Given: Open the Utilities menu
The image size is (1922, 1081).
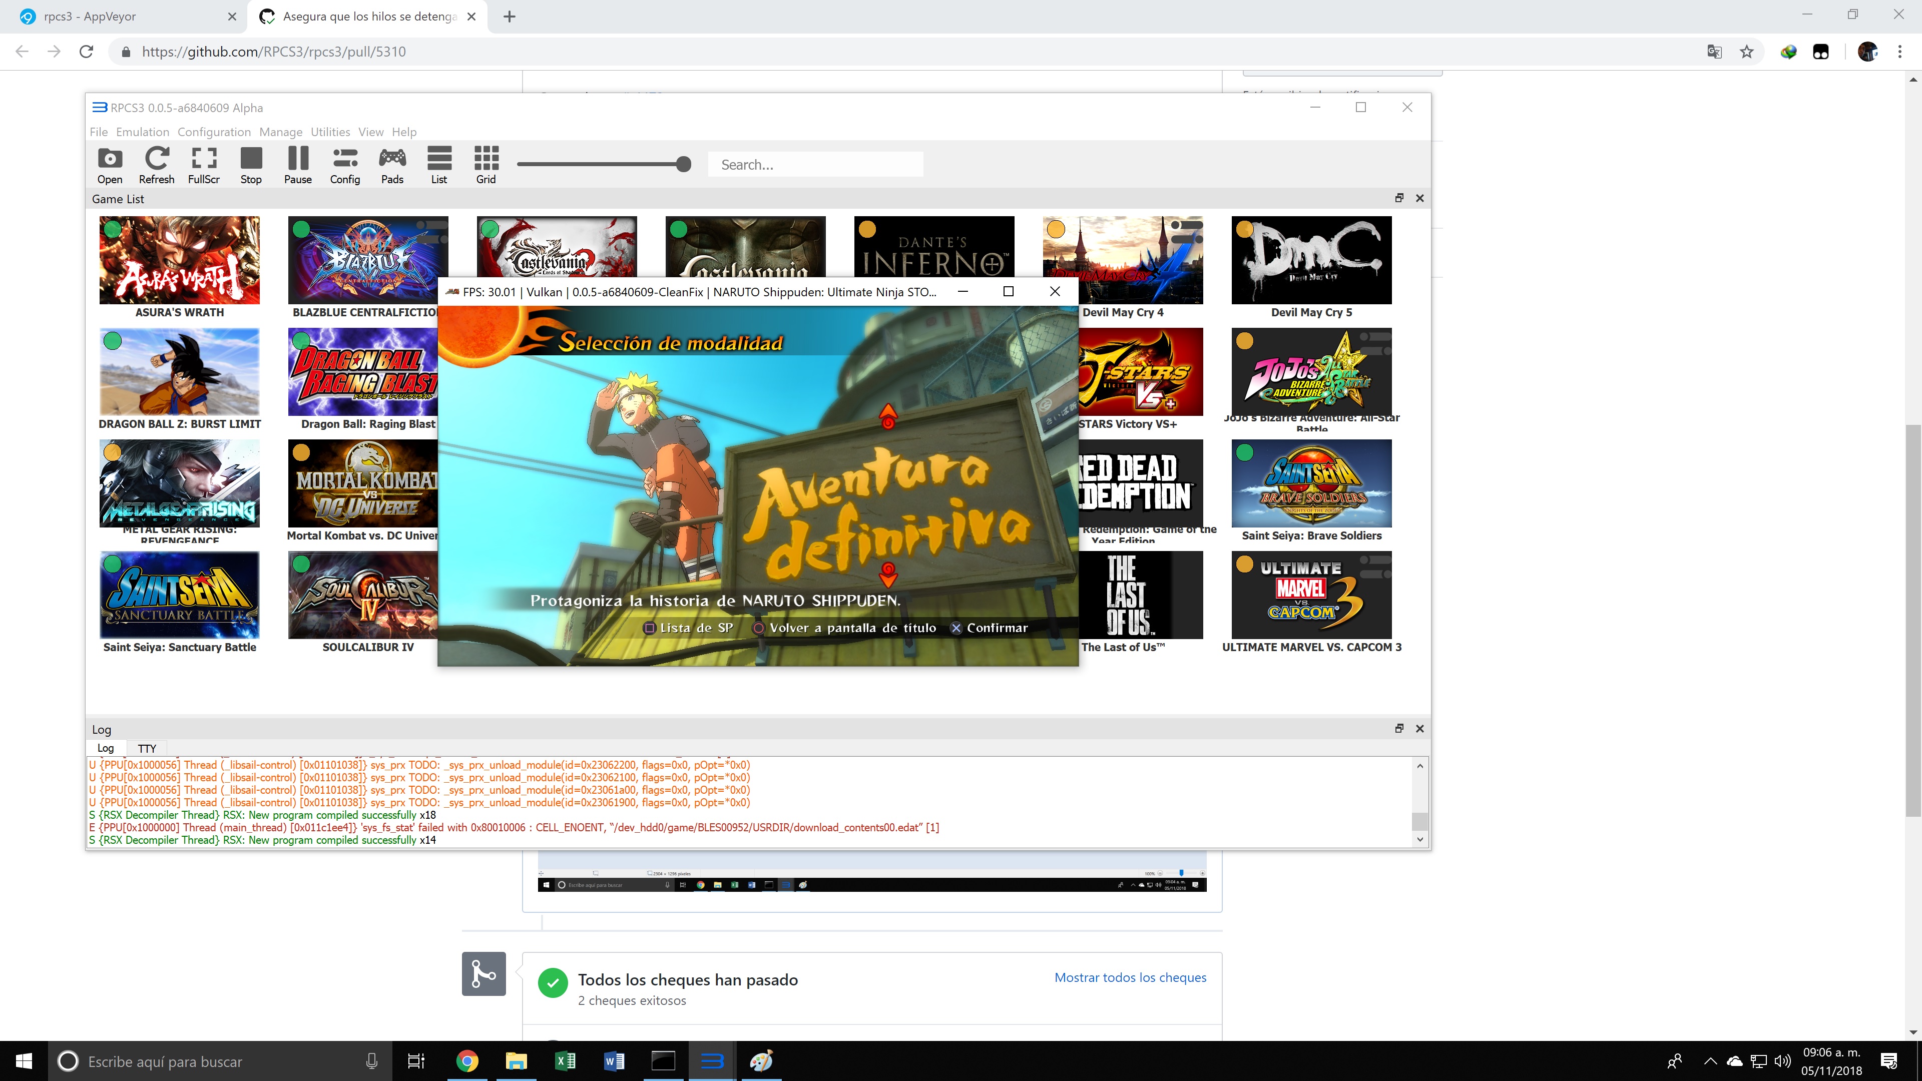Looking at the screenshot, I should click(330, 132).
